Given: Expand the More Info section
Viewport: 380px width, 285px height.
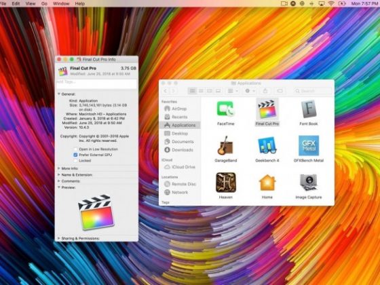Looking at the screenshot, I should (x=59, y=168).
